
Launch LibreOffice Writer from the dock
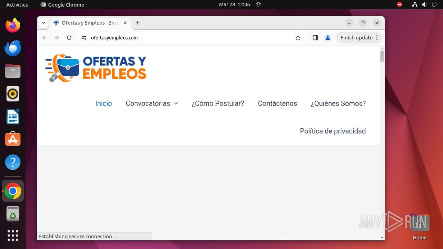click(x=13, y=117)
